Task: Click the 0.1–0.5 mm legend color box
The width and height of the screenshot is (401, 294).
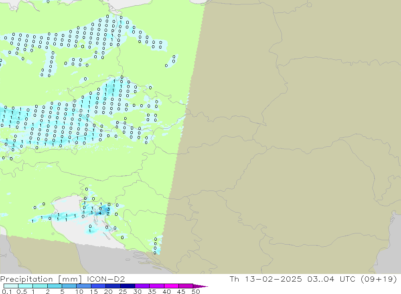Action: [x=11, y=286]
